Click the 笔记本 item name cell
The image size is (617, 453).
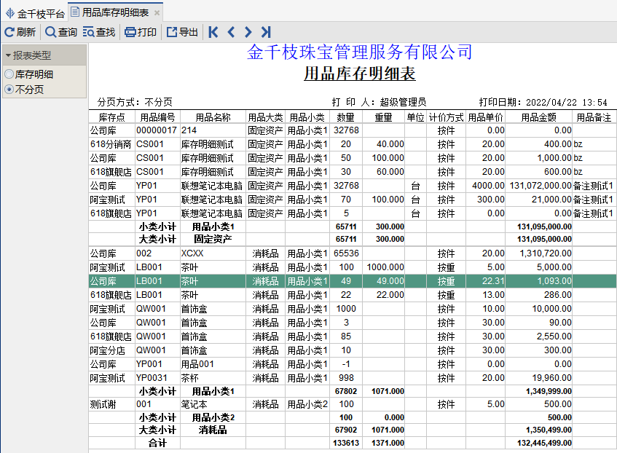(x=213, y=404)
